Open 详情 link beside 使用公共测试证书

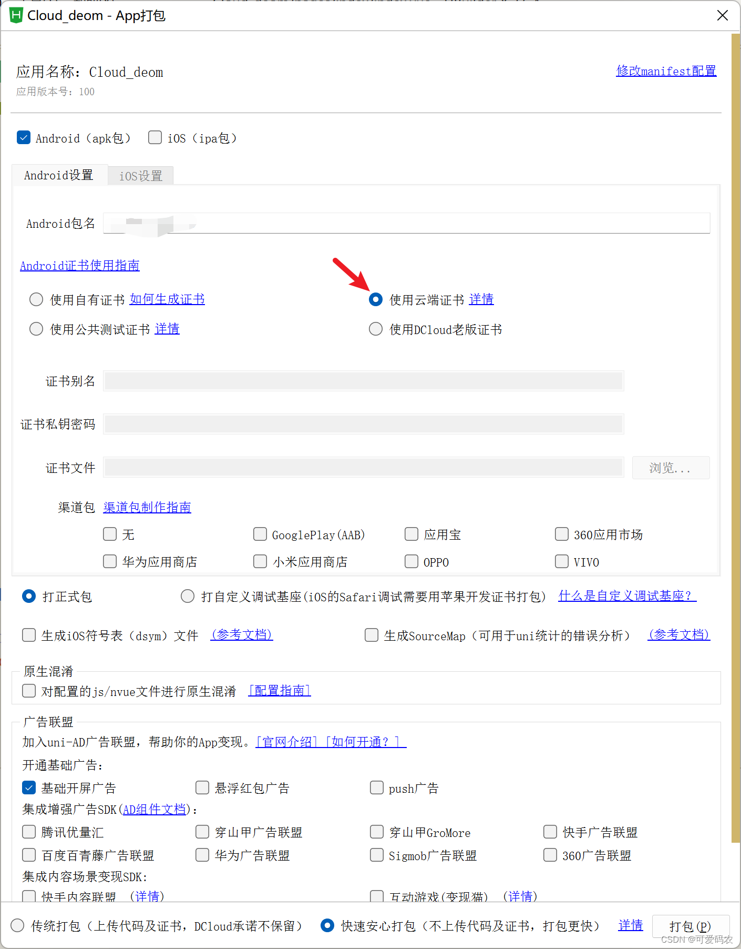(x=167, y=328)
